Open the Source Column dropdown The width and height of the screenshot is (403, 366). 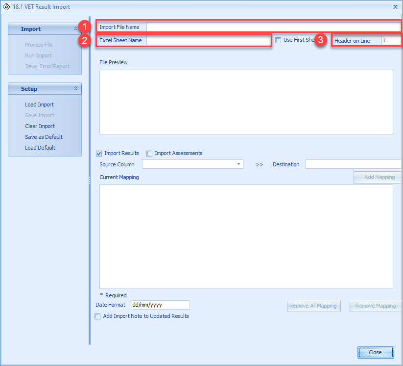(x=238, y=164)
